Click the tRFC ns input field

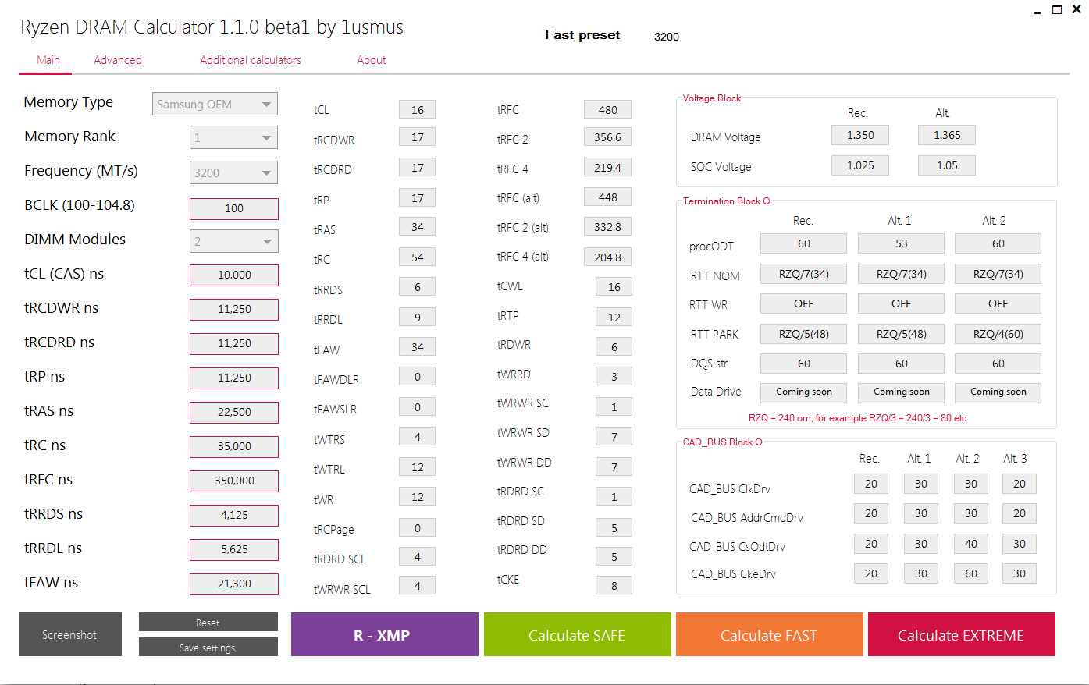click(x=234, y=481)
